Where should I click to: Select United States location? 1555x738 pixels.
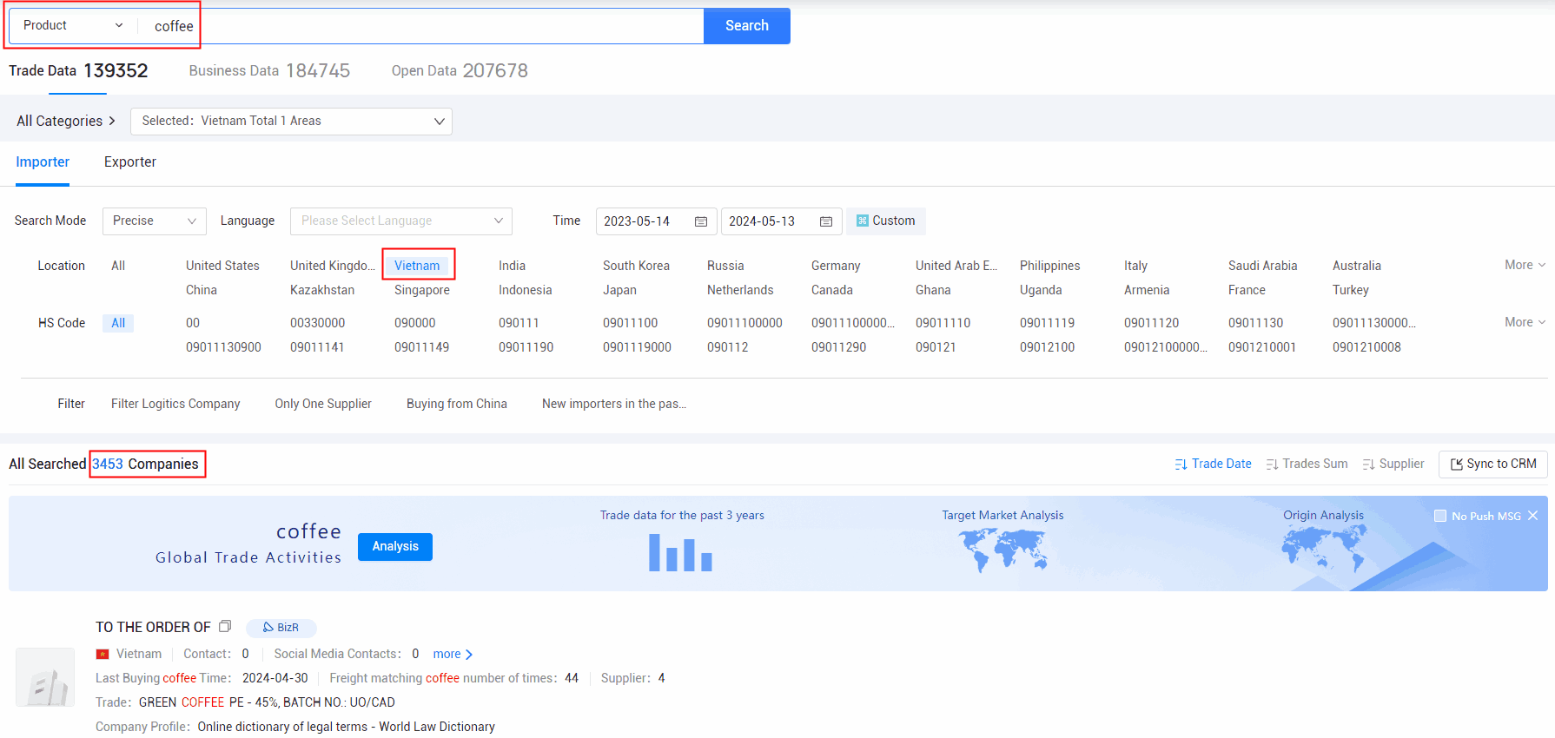(222, 266)
